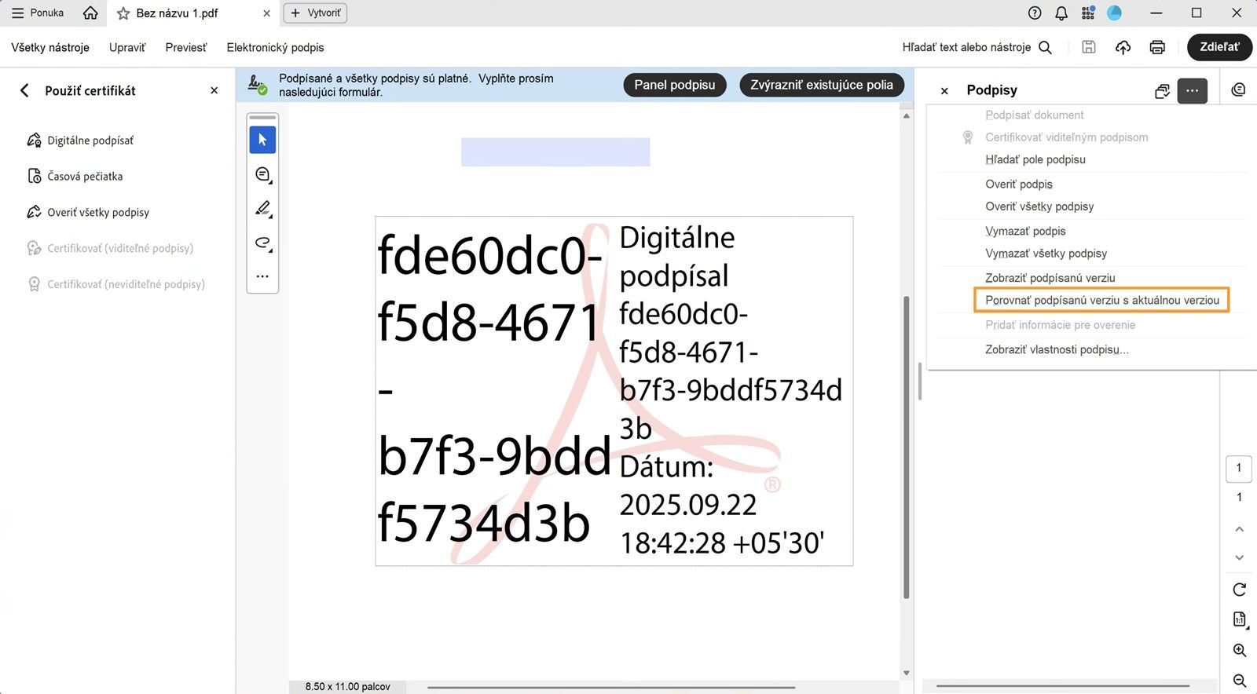1257x694 pixels.
Task: Click the 8.50 x 11.00 palcov page size
Action: [348, 687]
